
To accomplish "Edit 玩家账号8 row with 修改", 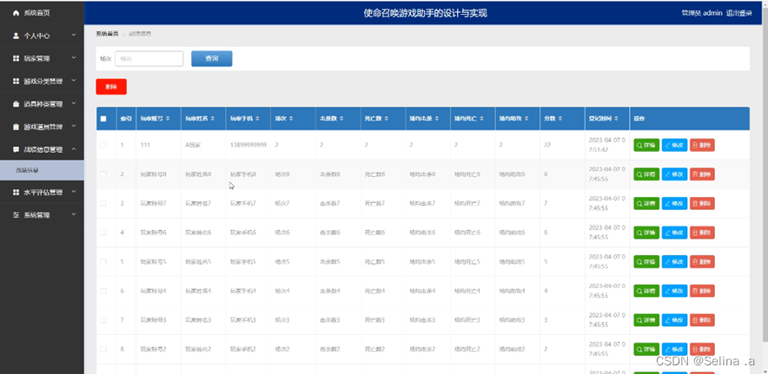I will coord(674,174).
